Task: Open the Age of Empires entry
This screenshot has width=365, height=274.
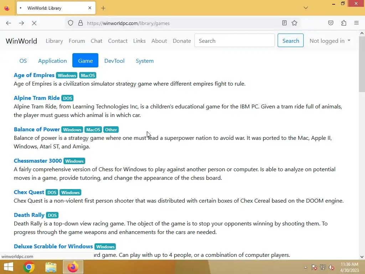Action: pyautogui.click(x=34, y=75)
